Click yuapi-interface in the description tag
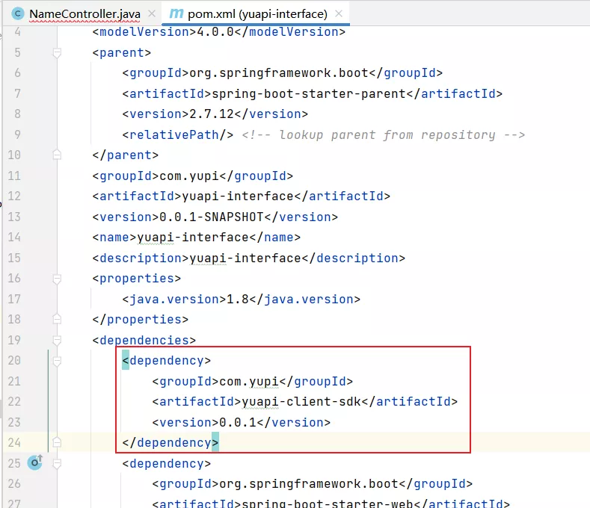Screen dimensions: 590x508 coord(245,258)
